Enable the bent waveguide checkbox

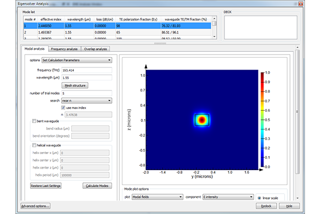[x=35, y=121]
